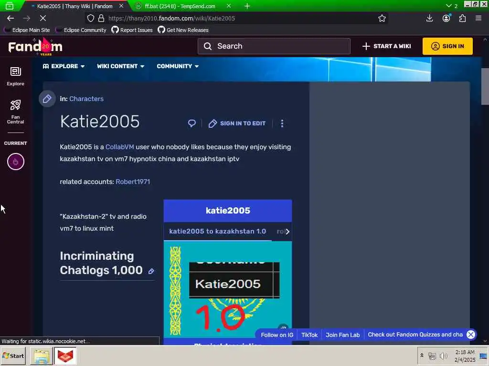The width and height of the screenshot is (489, 366).
Task: Click Follow on IG
Action: click(x=277, y=335)
